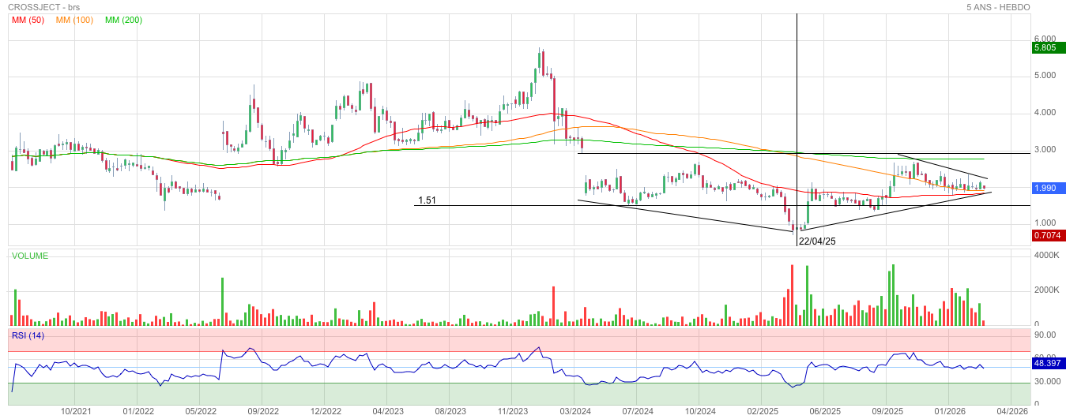Click the 02/2025 date axis label
The width and height of the screenshot is (1066, 419).
(763, 411)
